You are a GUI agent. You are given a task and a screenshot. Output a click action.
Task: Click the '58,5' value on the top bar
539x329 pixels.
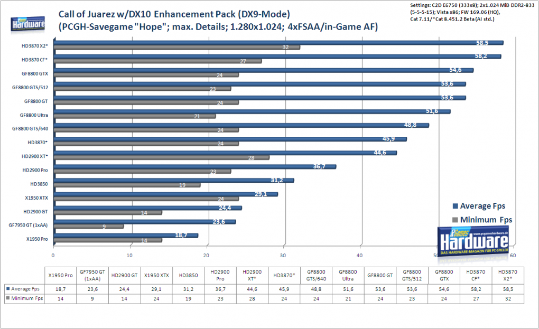(x=482, y=43)
